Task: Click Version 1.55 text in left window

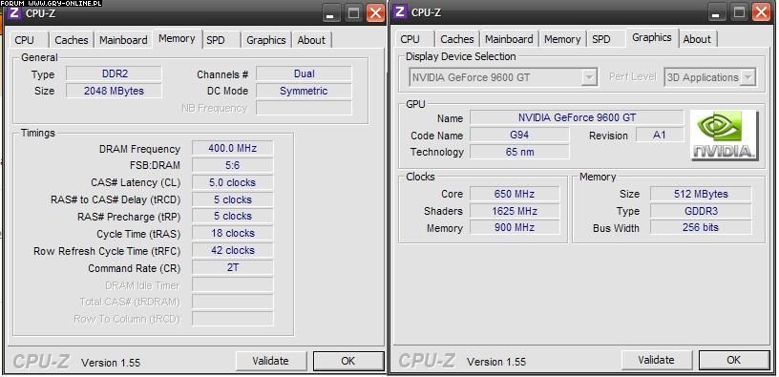Action: [111, 363]
